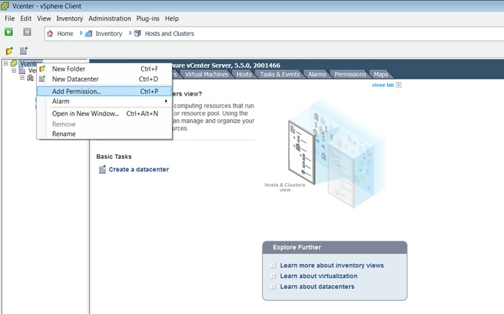Click the document icon beside Learn about virtualization
The image size is (504, 314).
273,276
